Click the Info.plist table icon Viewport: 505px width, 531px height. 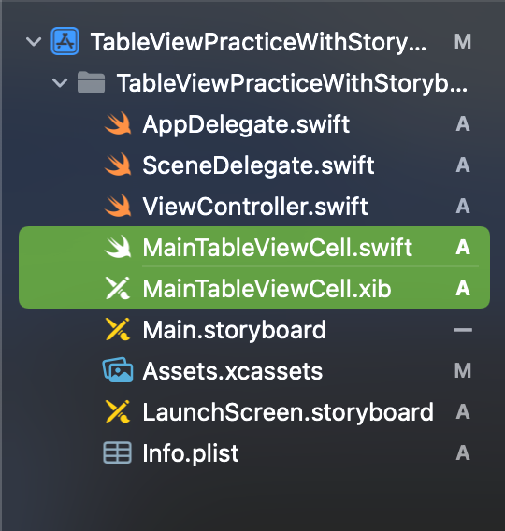(117, 452)
